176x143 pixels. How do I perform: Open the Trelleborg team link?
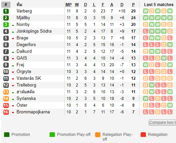click(x=26, y=85)
